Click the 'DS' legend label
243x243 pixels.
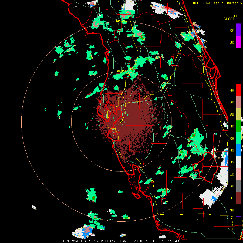coord(232,162)
